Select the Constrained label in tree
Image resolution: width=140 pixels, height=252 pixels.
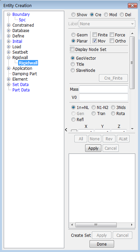23,25
